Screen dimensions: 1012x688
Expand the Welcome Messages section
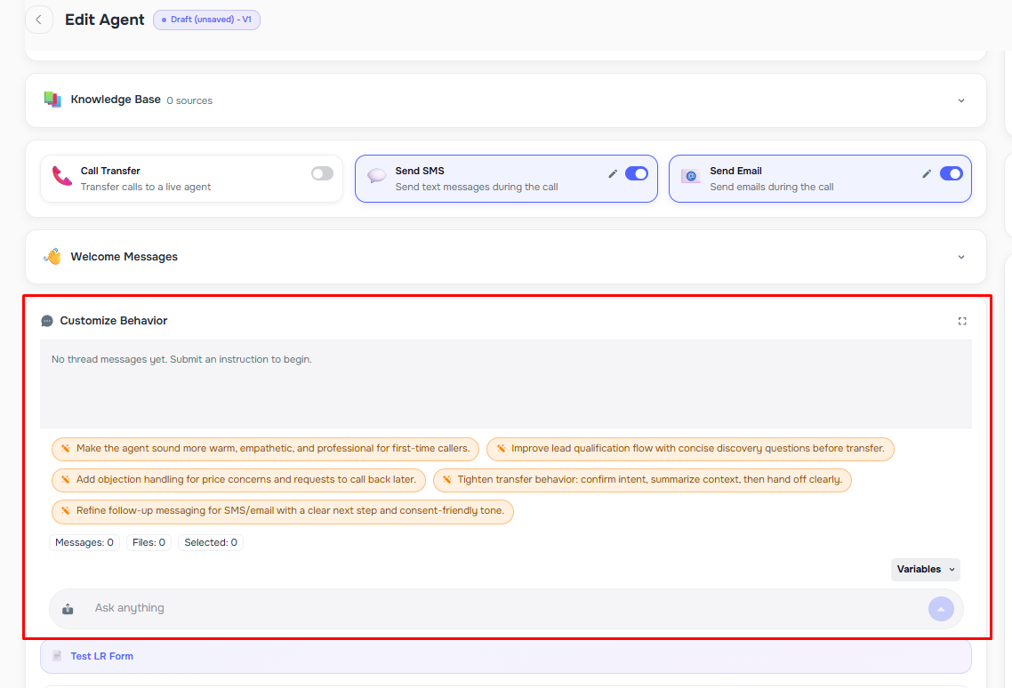960,256
